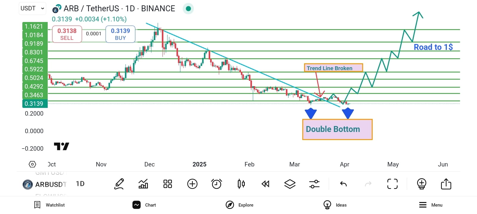Viewport: 477px width, 214px height.
Task: Click the 0.8301 price level label
Action: 35,52
